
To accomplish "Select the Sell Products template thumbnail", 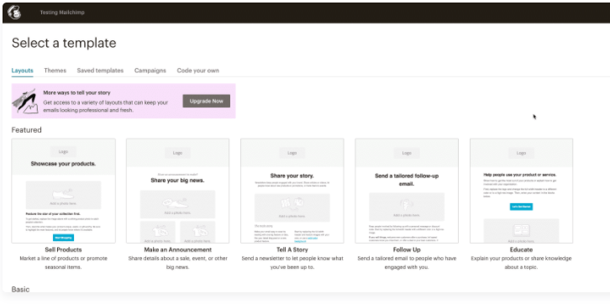I will 63,191.
